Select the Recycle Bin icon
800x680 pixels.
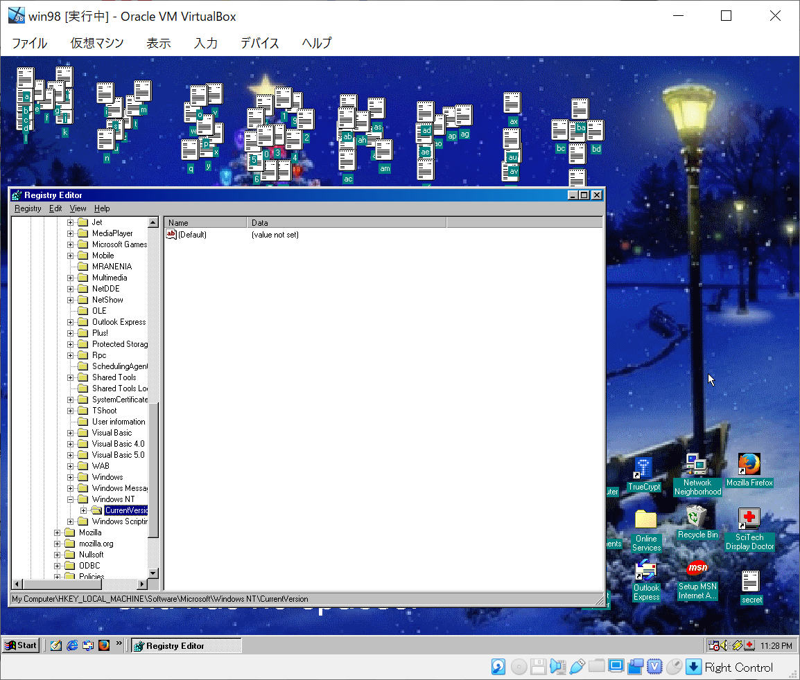pos(697,523)
